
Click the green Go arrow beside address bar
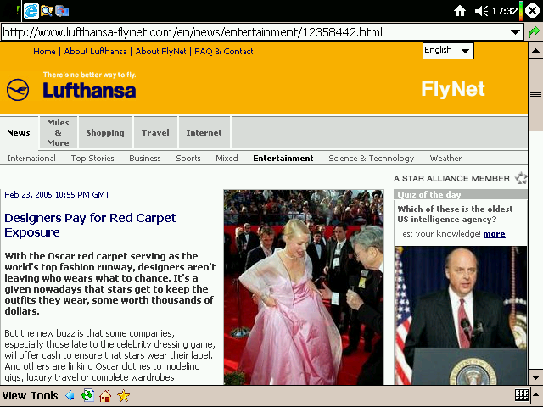pyautogui.click(x=535, y=32)
